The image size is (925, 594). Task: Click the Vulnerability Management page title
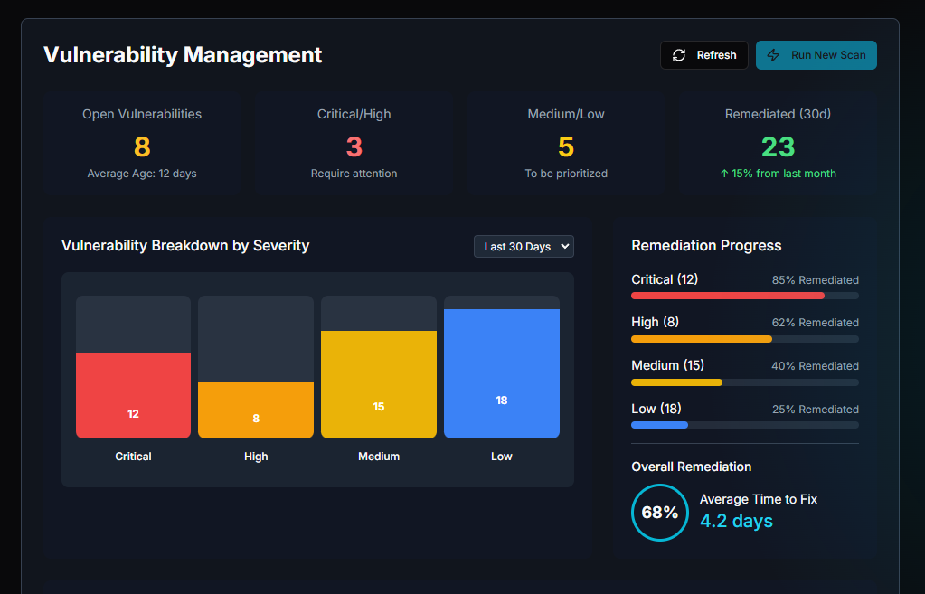pos(183,55)
